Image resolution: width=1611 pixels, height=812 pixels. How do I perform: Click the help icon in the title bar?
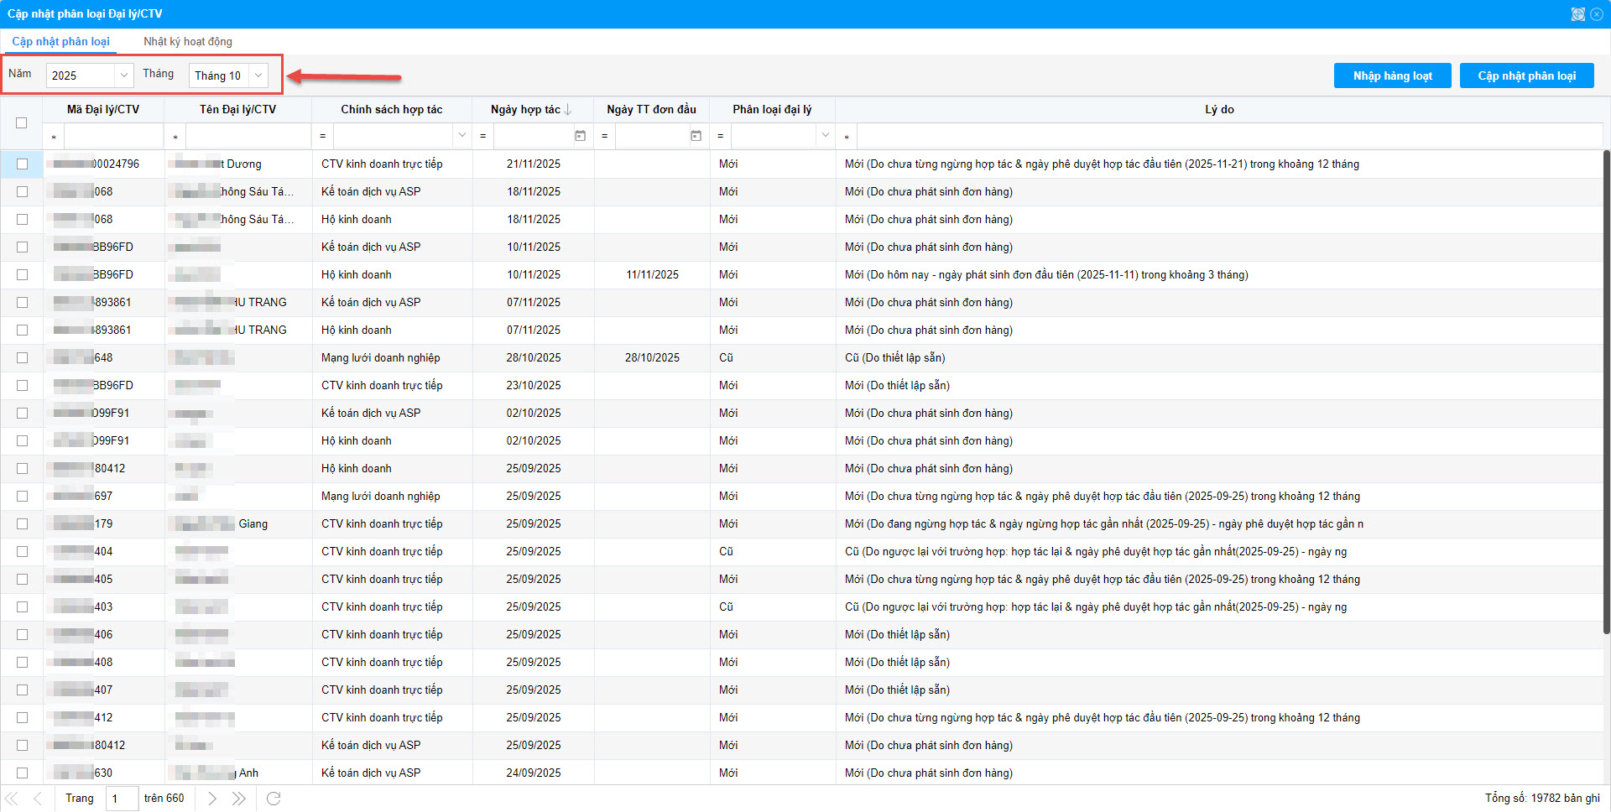(x=1578, y=14)
